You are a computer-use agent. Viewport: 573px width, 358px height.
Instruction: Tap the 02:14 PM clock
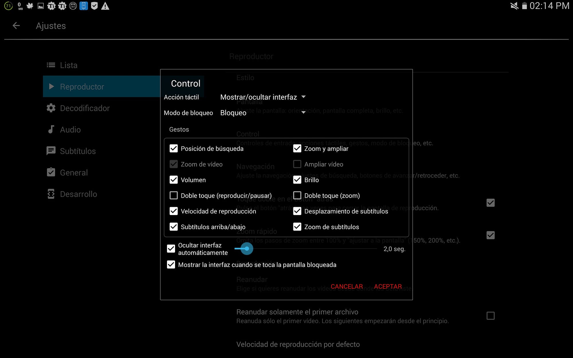coord(549,6)
